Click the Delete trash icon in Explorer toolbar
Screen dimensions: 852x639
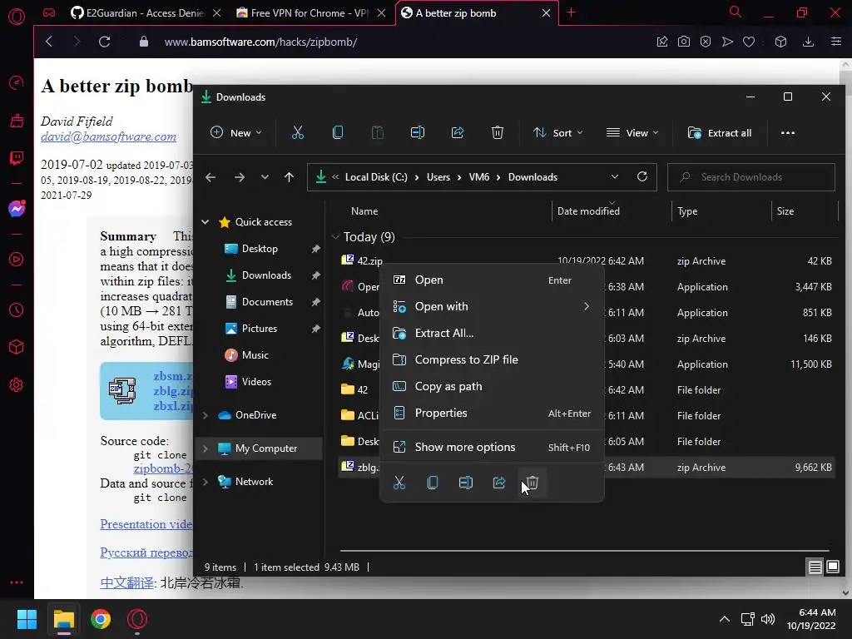pyautogui.click(x=498, y=132)
